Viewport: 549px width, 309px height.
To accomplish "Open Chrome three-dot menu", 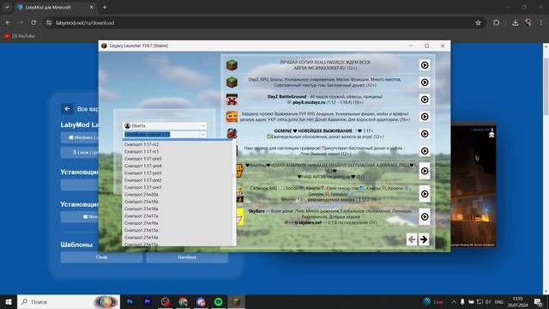I will point(541,23).
